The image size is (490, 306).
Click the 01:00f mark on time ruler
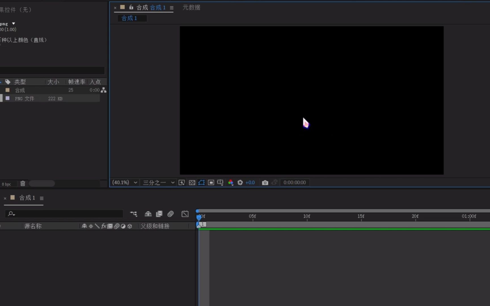[x=469, y=216]
